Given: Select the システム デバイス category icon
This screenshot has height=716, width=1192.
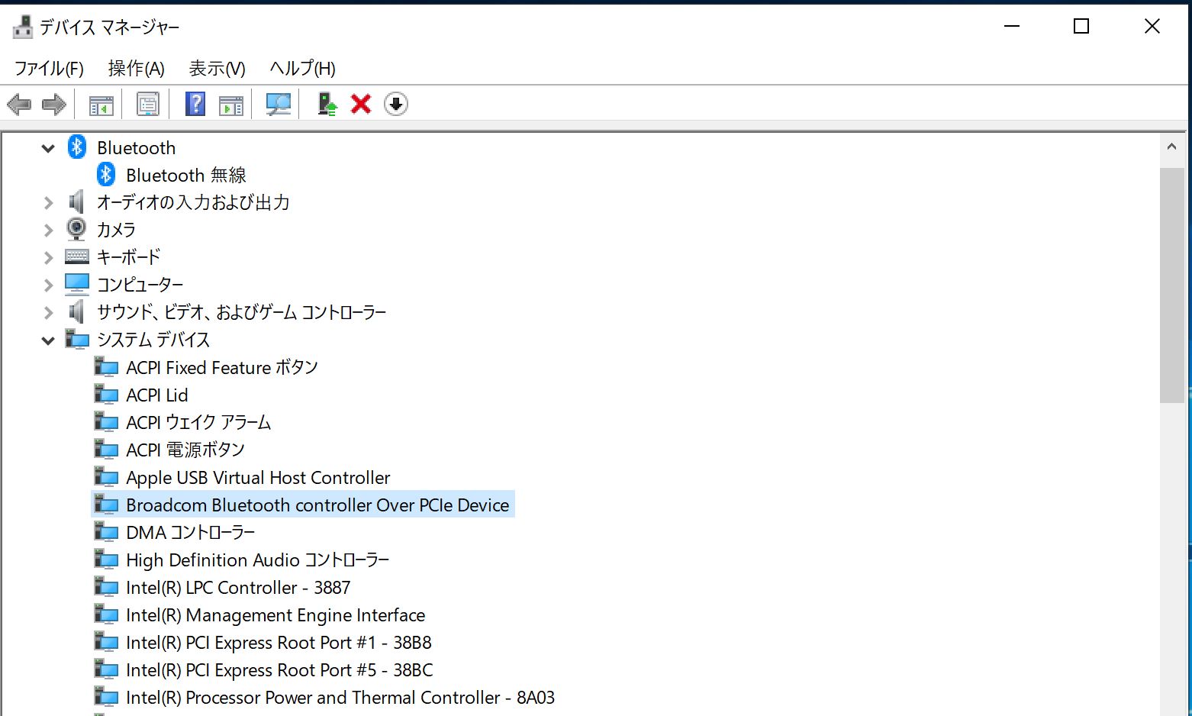Looking at the screenshot, I should [x=77, y=339].
